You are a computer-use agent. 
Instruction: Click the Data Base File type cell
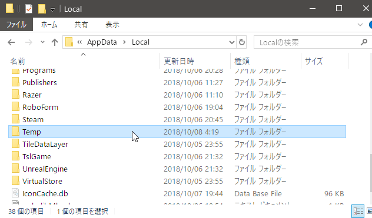[x=258, y=193]
